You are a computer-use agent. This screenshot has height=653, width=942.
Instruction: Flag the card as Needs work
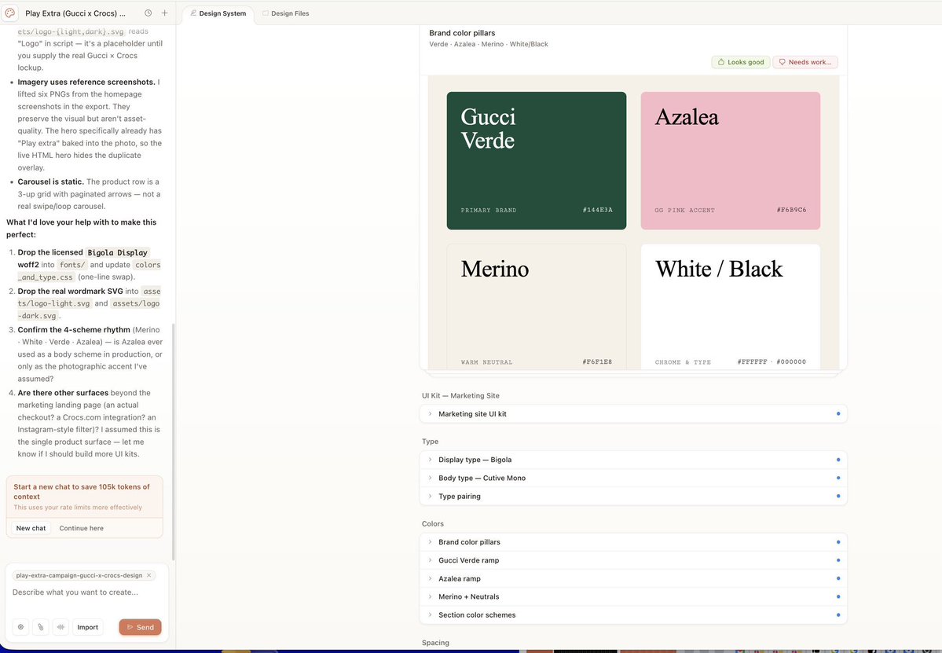[x=805, y=62]
